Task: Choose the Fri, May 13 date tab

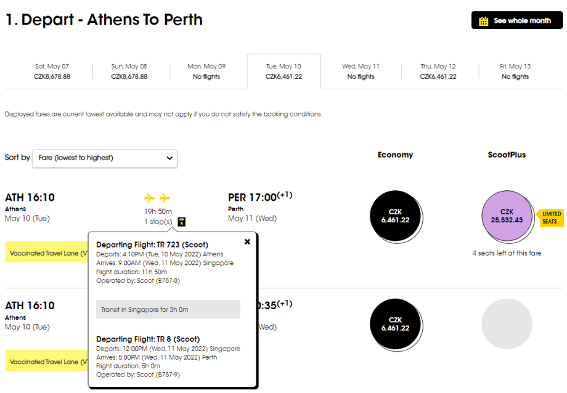Action: tap(515, 71)
